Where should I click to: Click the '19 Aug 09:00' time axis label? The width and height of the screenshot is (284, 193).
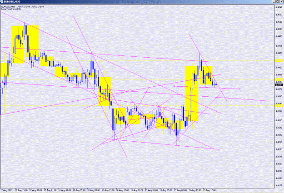tap(180, 190)
